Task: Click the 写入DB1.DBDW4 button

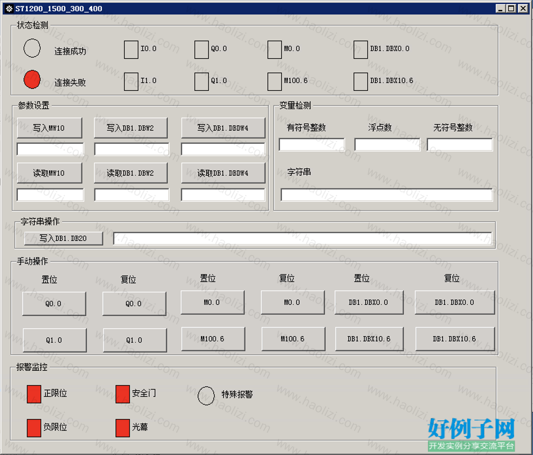Action: tap(223, 128)
